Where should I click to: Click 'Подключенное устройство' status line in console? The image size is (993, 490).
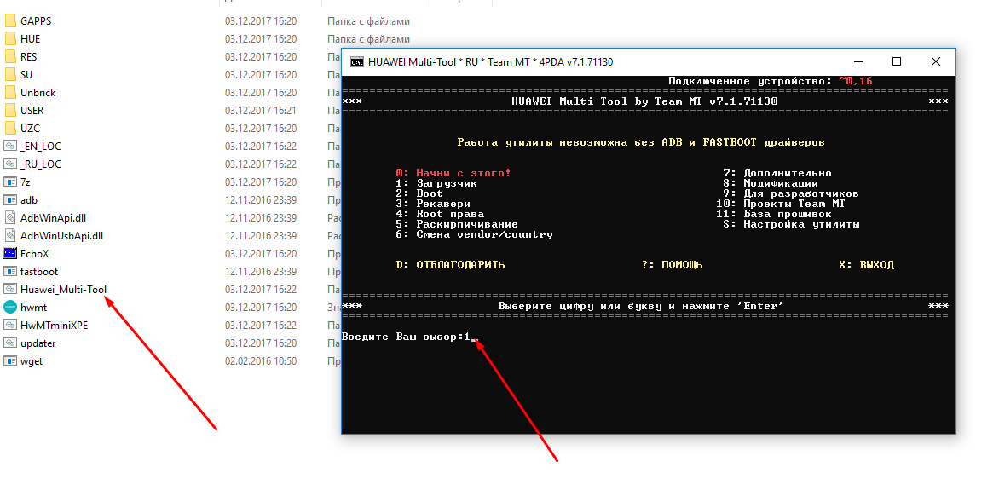pyautogui.click(x=771, y=81)
